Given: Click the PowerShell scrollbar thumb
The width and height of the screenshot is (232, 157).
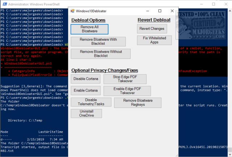Looking at the screenshot, I should pos(230,150).
